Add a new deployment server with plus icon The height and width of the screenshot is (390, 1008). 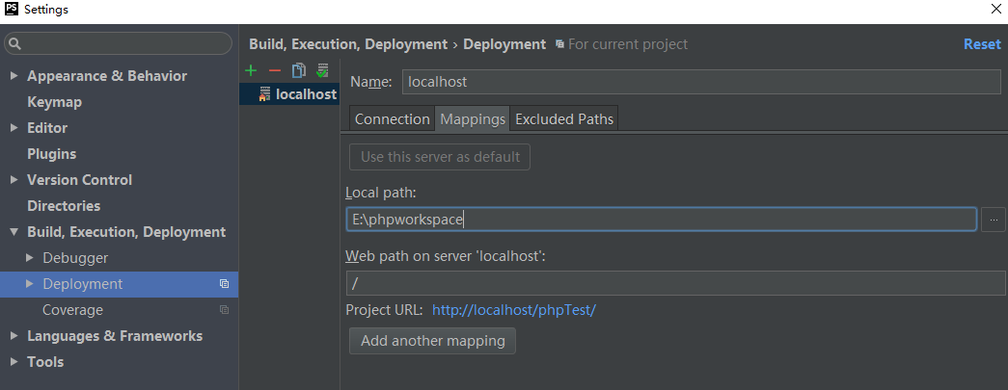coord(251,70)
